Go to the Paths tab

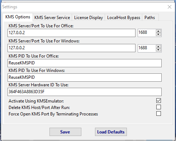click(150, 18)
